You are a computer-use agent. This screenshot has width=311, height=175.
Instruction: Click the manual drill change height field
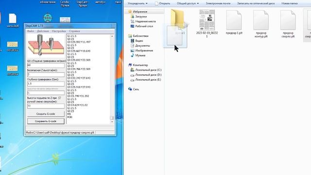coord(46,106)
